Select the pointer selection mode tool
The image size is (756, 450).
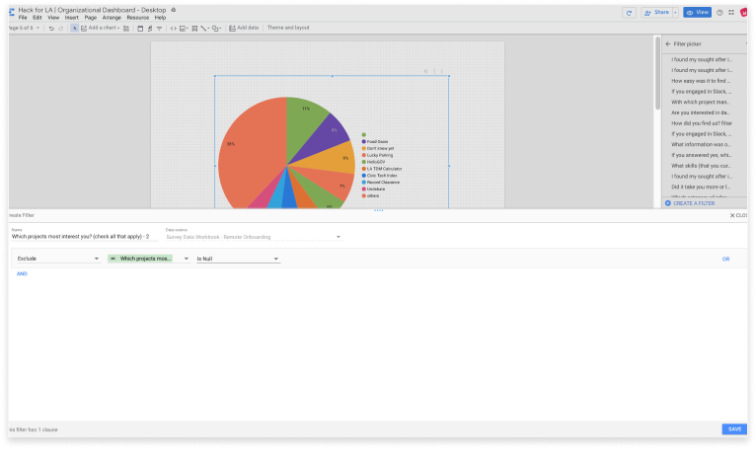tap(75, 28)
